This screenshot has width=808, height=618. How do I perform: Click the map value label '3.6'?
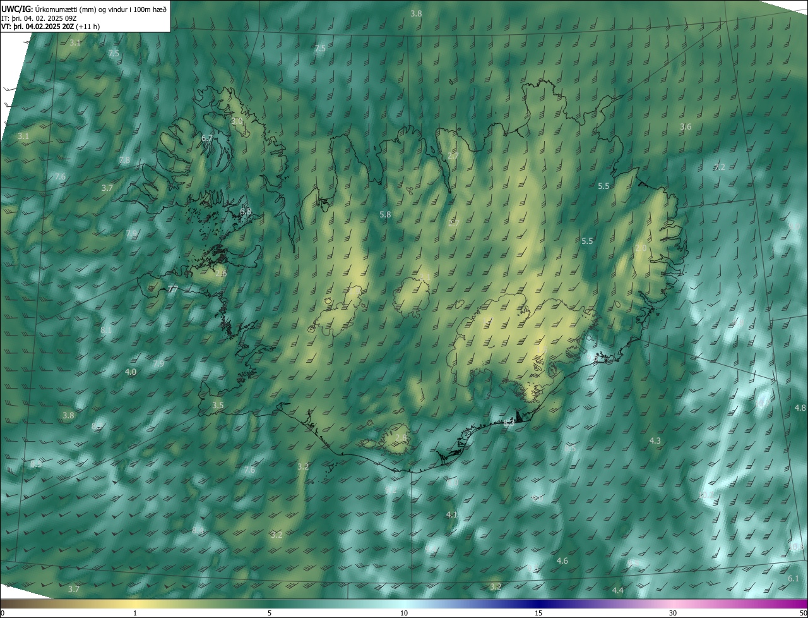(686, 127)
